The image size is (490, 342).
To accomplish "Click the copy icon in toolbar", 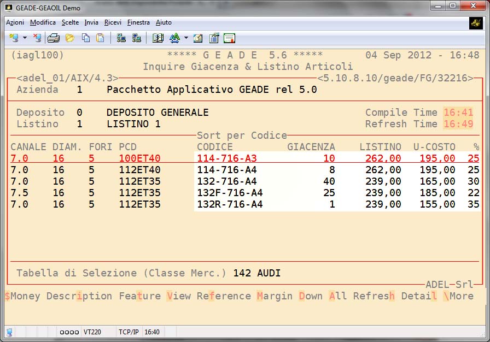I will (x=86, y=38).
